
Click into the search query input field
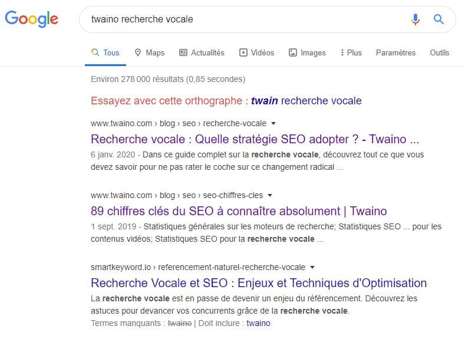(246, 19)
